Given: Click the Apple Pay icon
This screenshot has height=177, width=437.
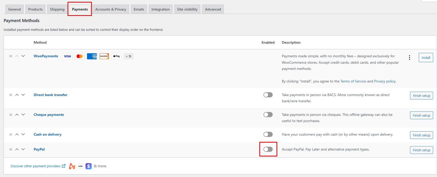Looking at the screenshot, I should point(117,56).
